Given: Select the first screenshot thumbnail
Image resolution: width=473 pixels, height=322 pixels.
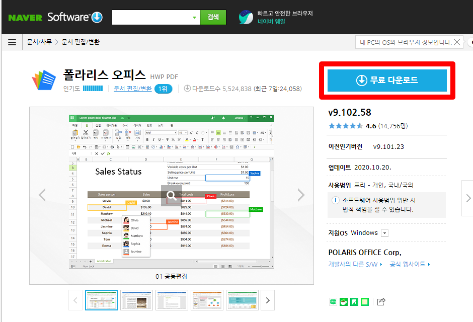Looking at the screenshot, I should pyautogui.click(x=101, y=300).
